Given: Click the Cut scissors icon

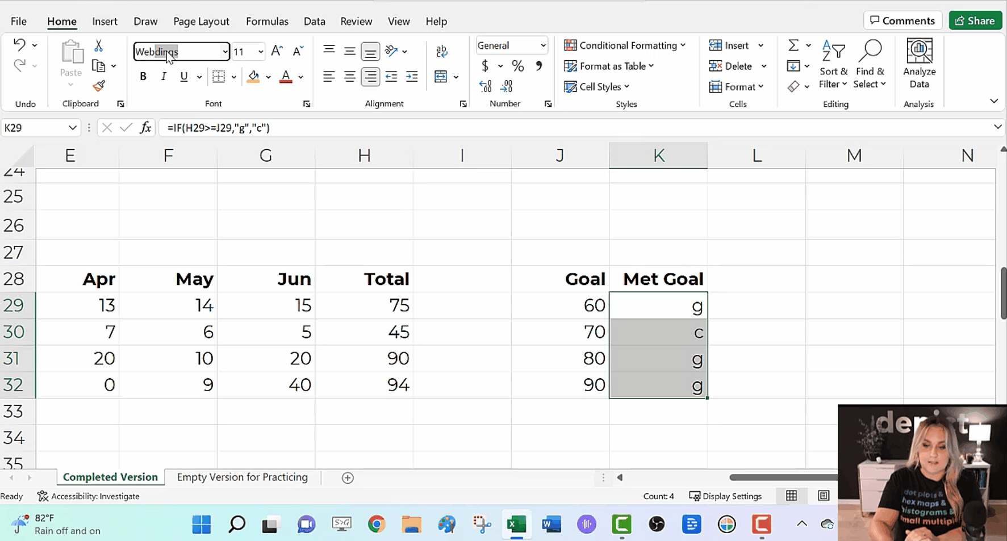Looking at the screenshot, I should (x=98, y=45).
